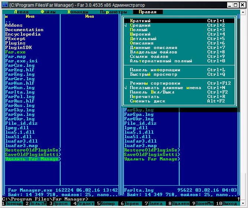Screen dimensions: 248x208
Task: Choose Длинные описания mode
Action: tap(179, 48)
